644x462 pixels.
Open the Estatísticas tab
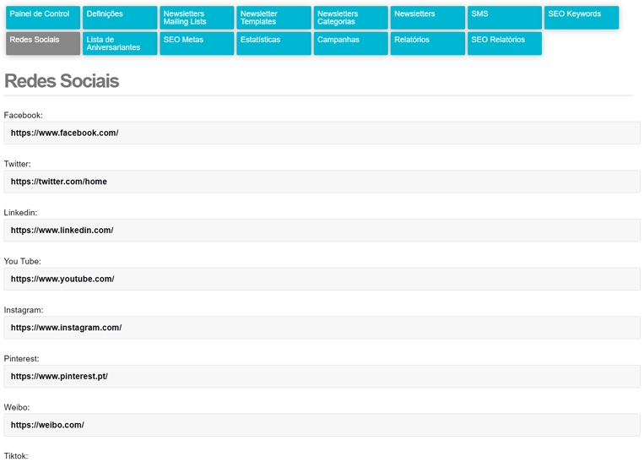pos(273,44)
